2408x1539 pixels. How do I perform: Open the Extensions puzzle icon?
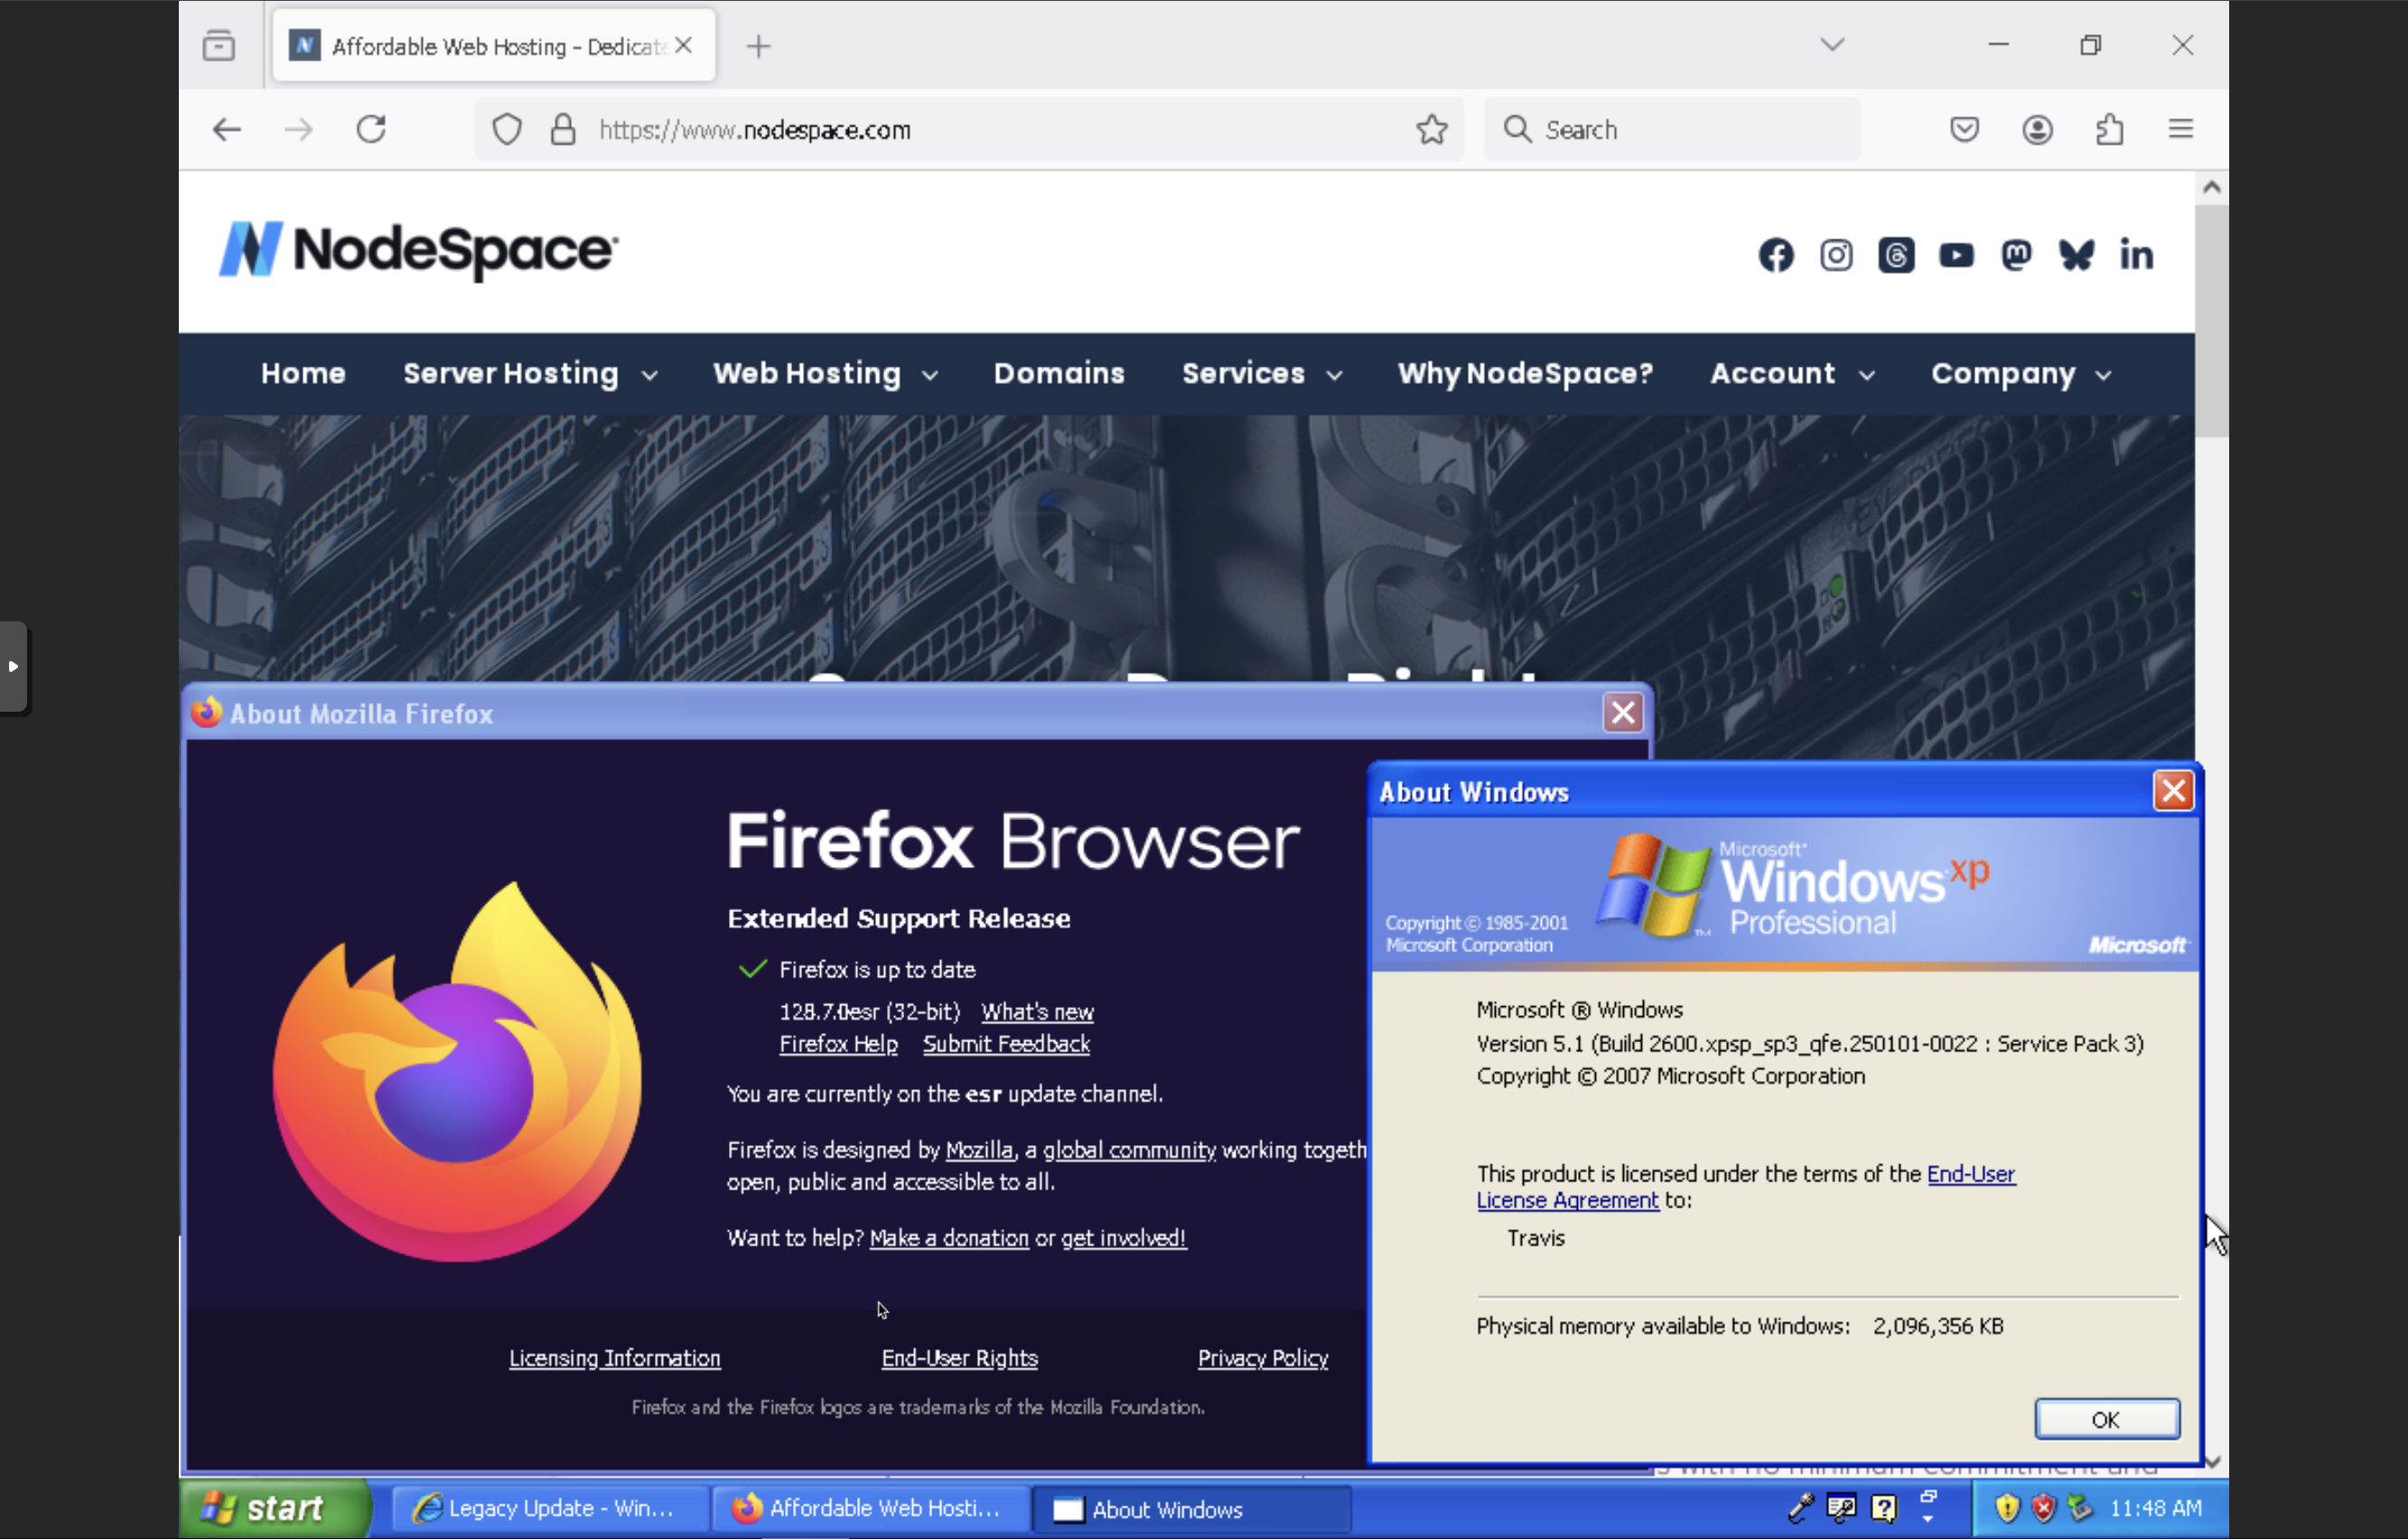2109,129
